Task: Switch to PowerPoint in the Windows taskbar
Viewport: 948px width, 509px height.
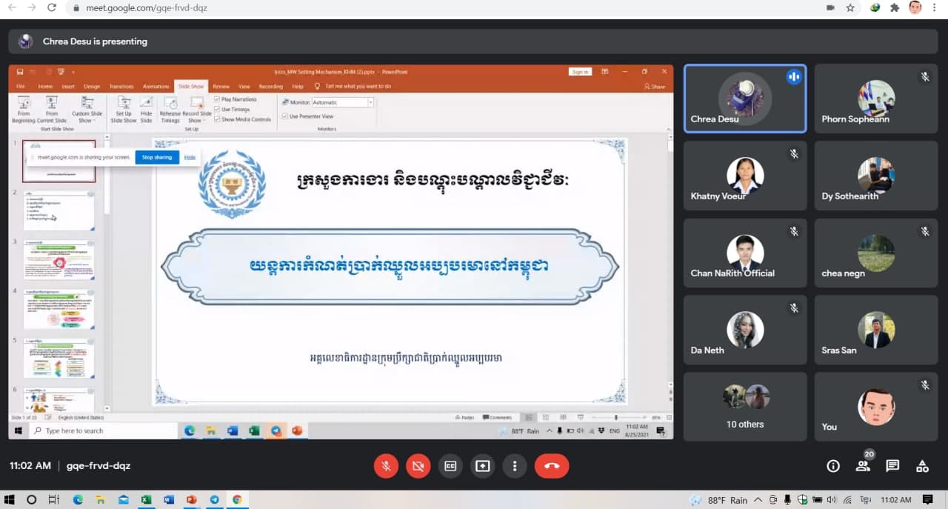Action: click(191, 500)
